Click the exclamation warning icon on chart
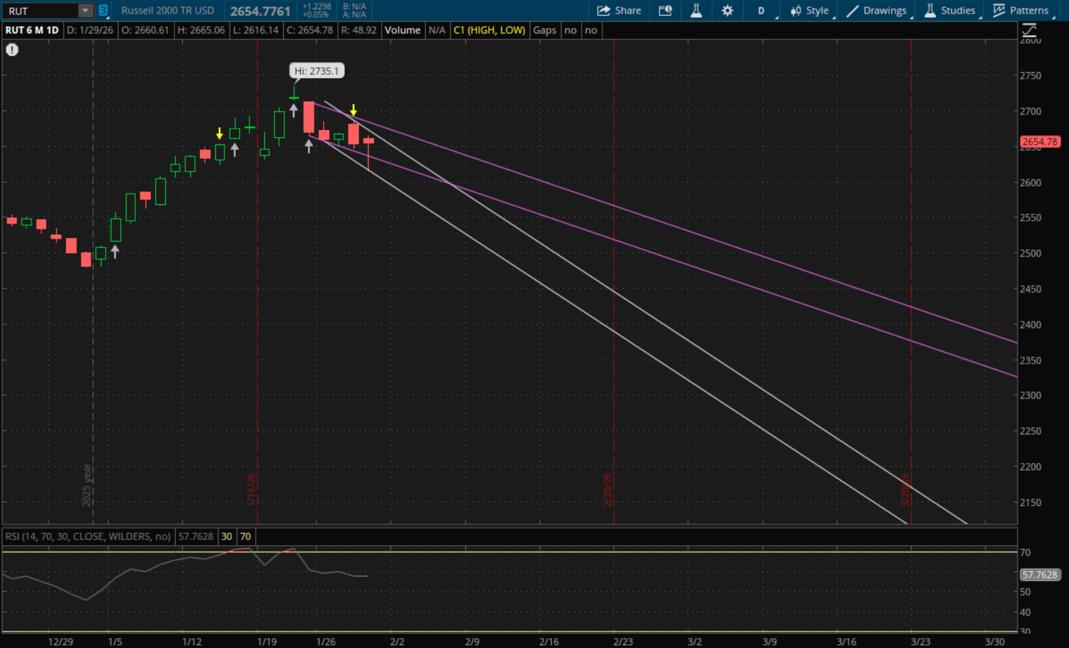This screenshot has width=1069, height=648. coord(12,50)
